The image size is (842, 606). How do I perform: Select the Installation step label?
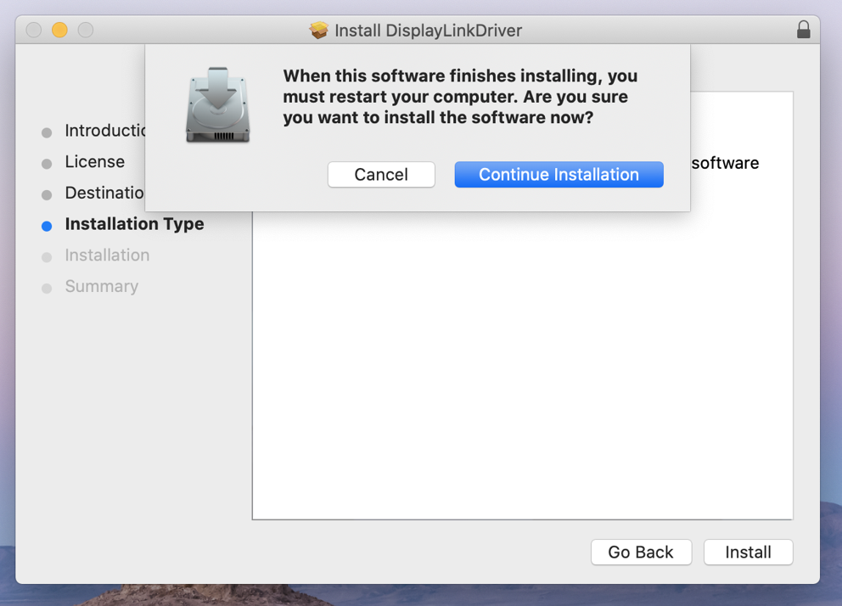click(x=107, y=255)
